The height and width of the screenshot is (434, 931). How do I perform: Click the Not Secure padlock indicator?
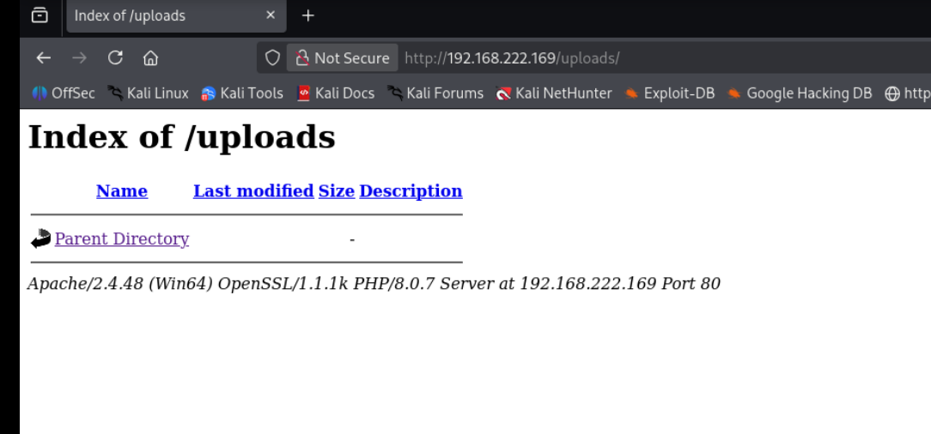tap(342, 58)
